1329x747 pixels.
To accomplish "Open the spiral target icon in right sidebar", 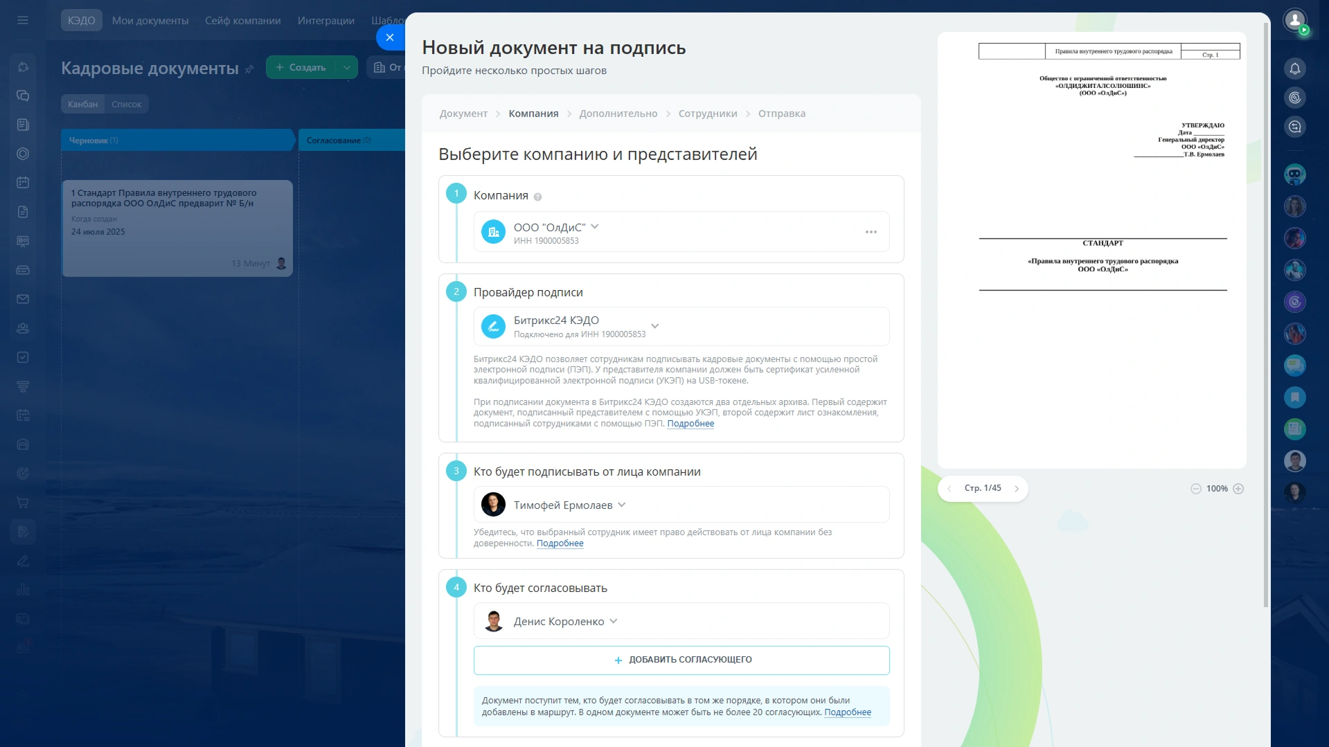I will pyautogui.click(x=1294, y=98).
